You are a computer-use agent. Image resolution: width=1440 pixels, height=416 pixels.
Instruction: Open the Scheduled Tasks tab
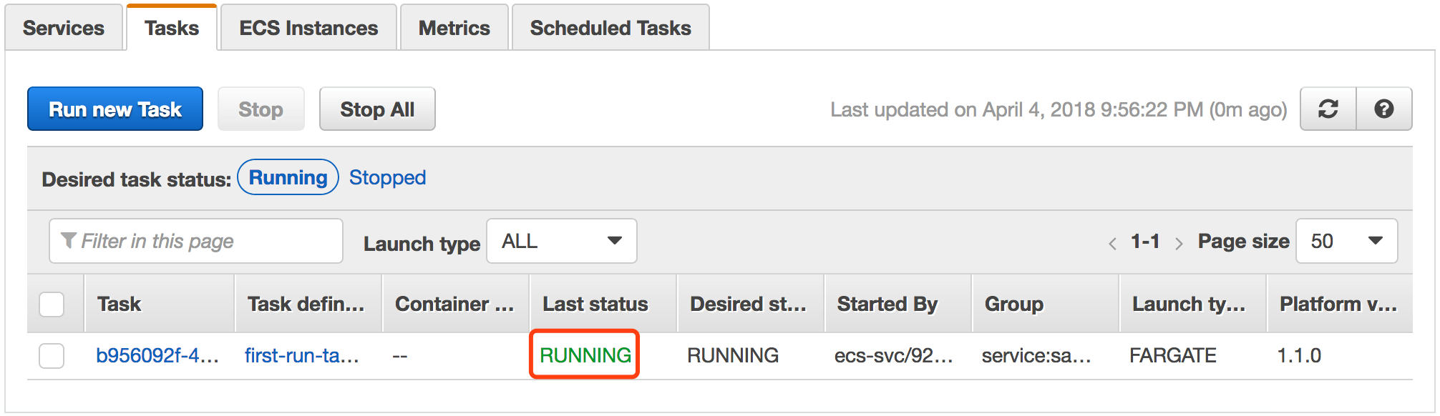click(610, 28)
